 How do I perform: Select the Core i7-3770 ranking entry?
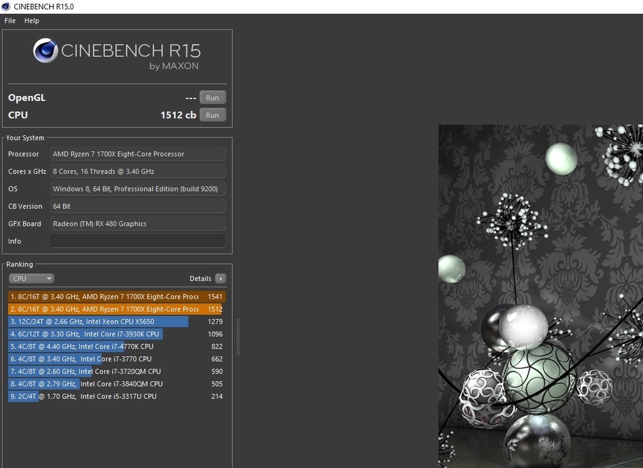(116, 359)
